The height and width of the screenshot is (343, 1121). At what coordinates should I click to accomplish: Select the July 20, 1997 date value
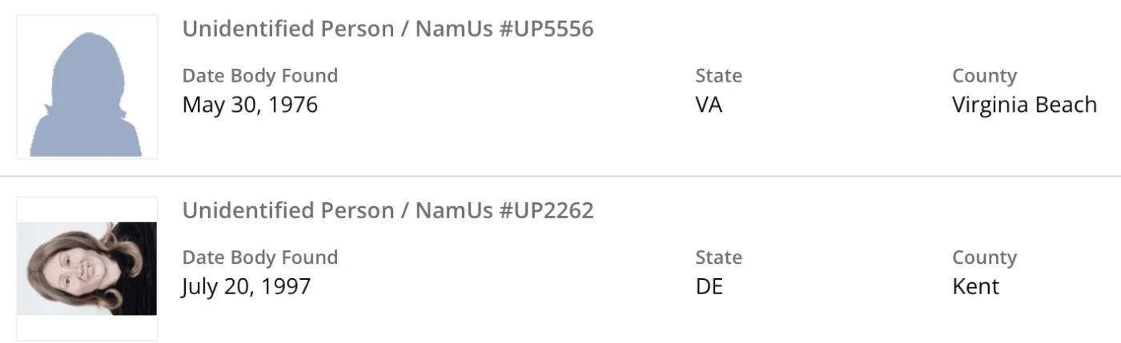246,286
